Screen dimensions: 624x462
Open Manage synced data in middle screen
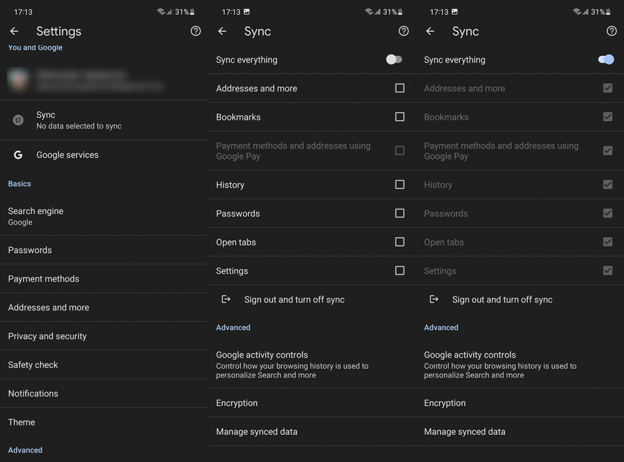tap(312, 432)
